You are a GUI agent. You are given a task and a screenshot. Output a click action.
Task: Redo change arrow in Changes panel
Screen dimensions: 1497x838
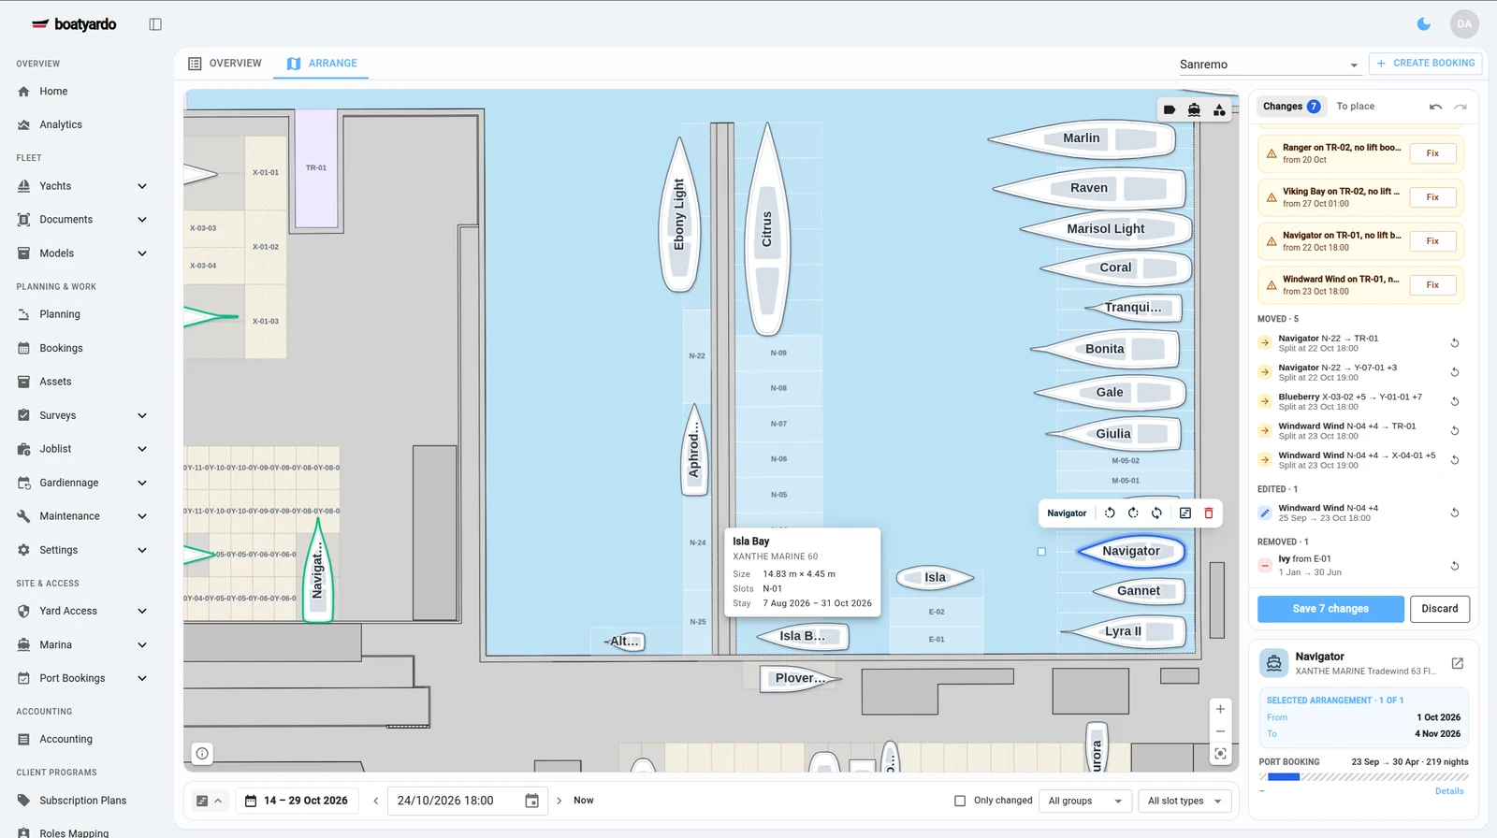click(x=1461, y=107)
